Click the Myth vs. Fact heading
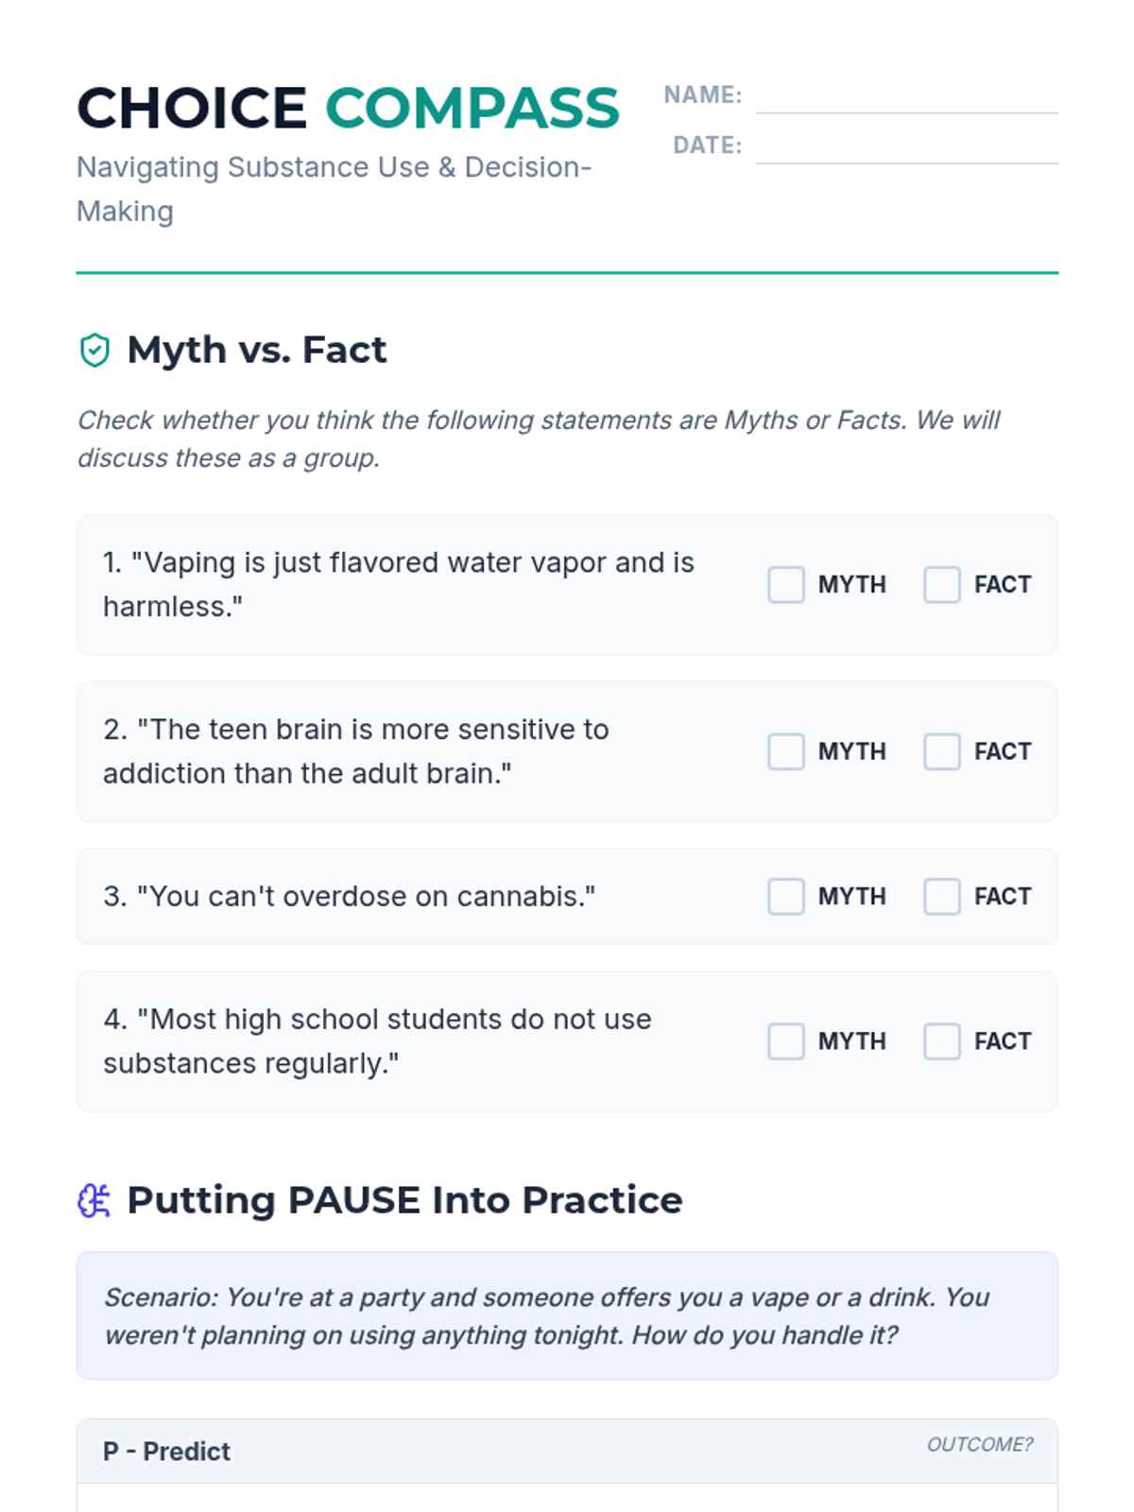Viewport: 1134px width, 1512px height. pos(256,351)
